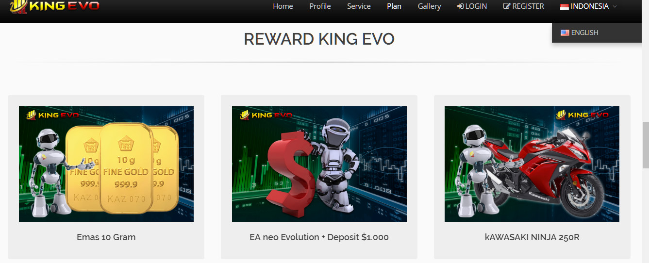Click the kAWASAKI NINJA 250R title
This screenshot has width=649, height=263.
coord(532,237)
